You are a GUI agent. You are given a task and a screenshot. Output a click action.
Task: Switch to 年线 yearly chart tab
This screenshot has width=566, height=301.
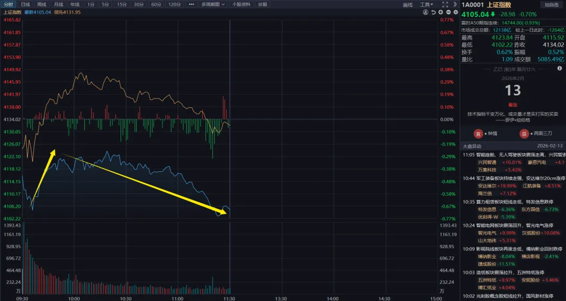click(x=75, y=4)
